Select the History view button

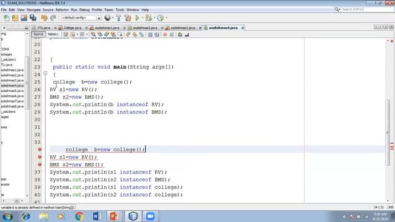pyautogui.click(x=53, y=35)
